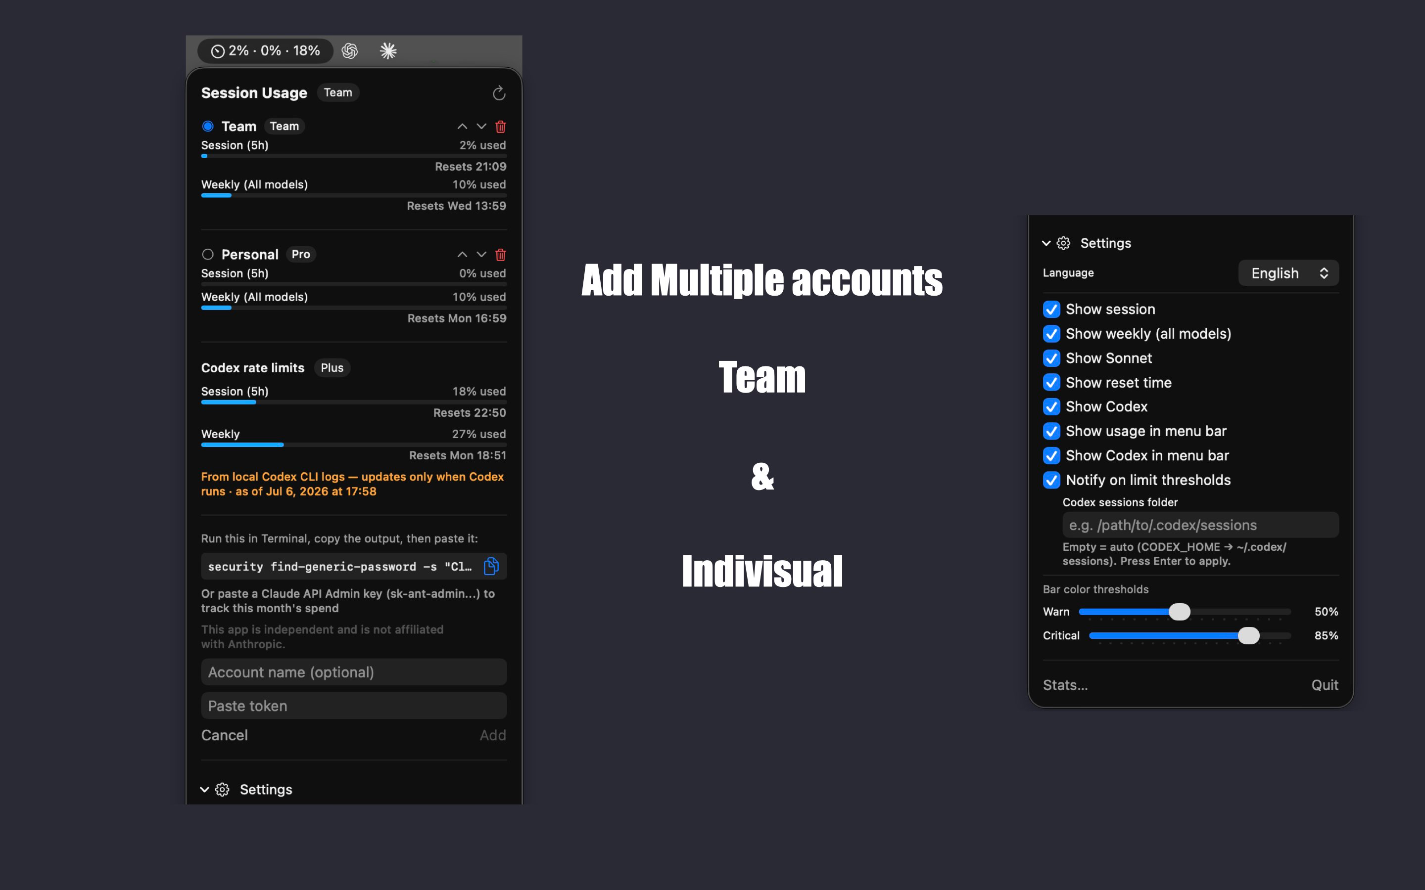Move the Team account up
This screenshot has height=890, width=1425.
(462, 127)
